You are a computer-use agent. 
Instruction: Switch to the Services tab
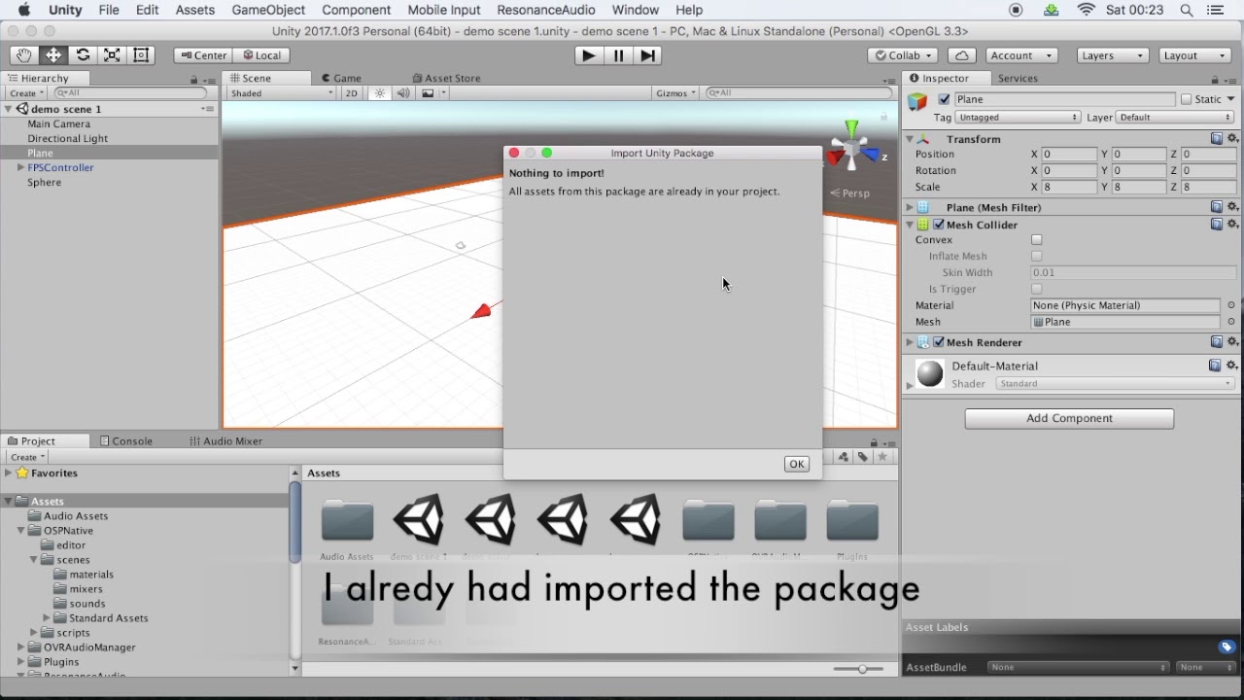coord(1018,78)
